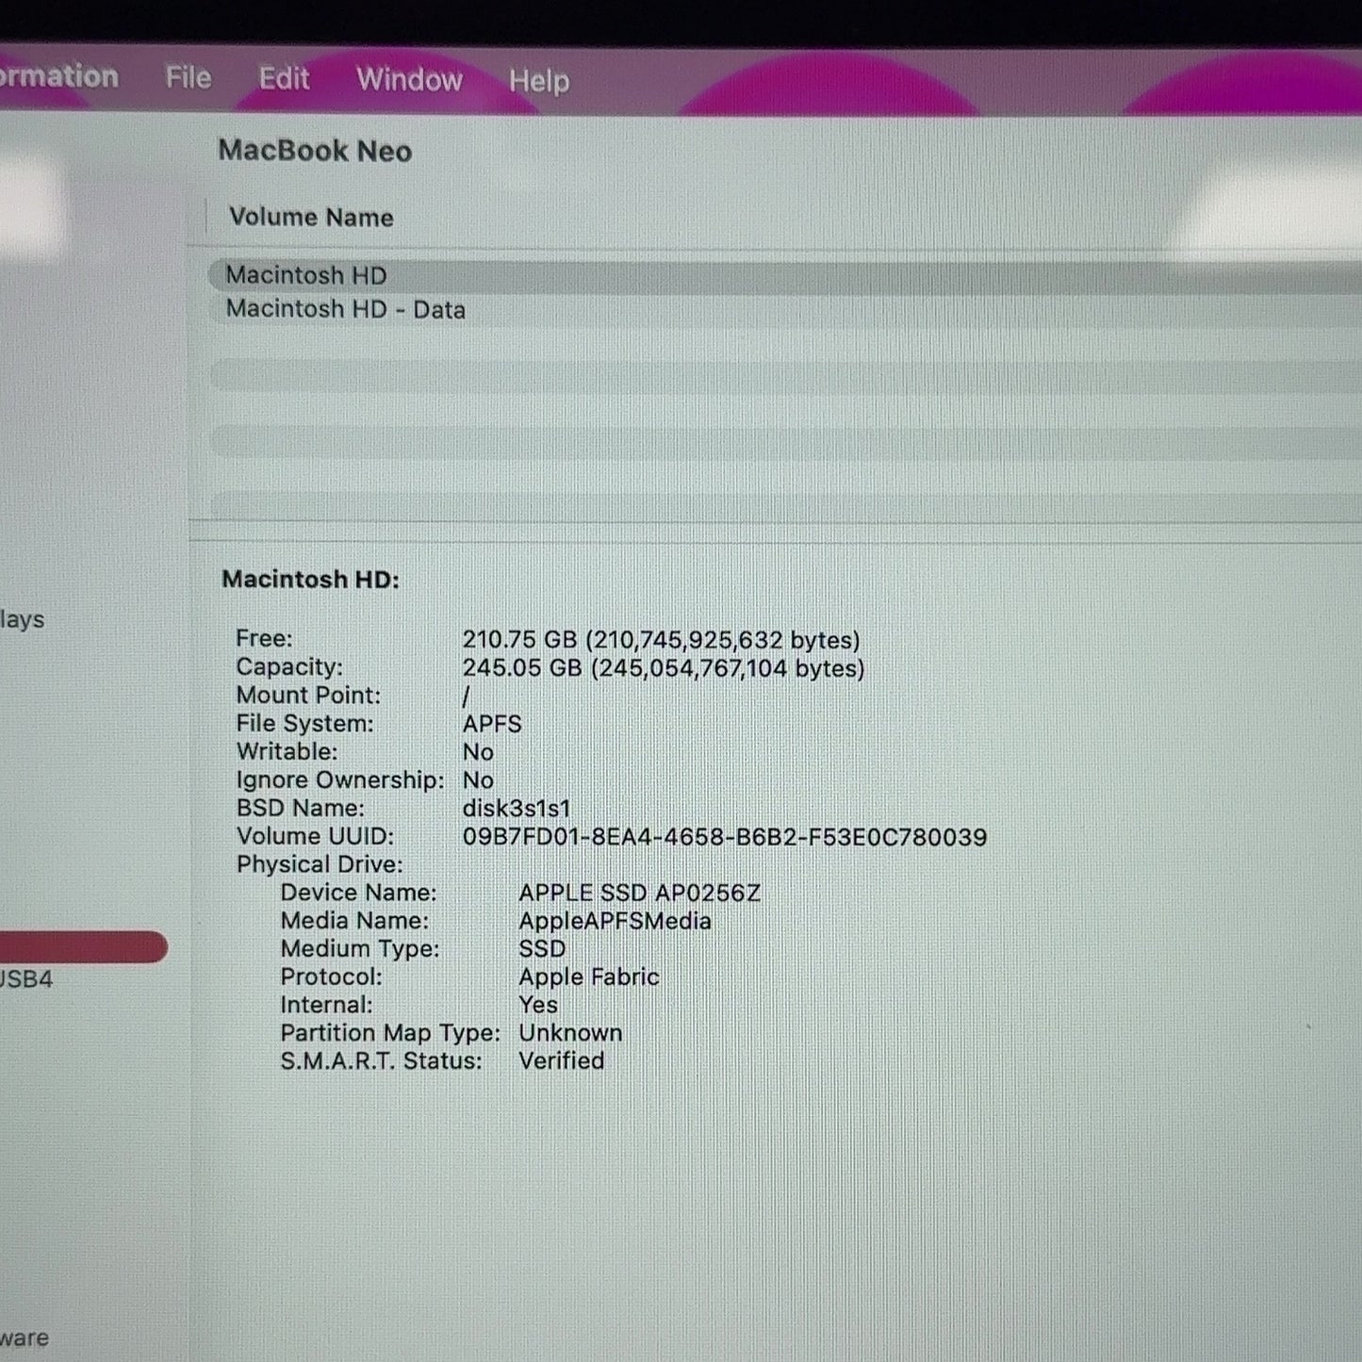1362x1362 pixels.
Task: Select the Macintosh HD volume row
Action: (x=784, y=275)
